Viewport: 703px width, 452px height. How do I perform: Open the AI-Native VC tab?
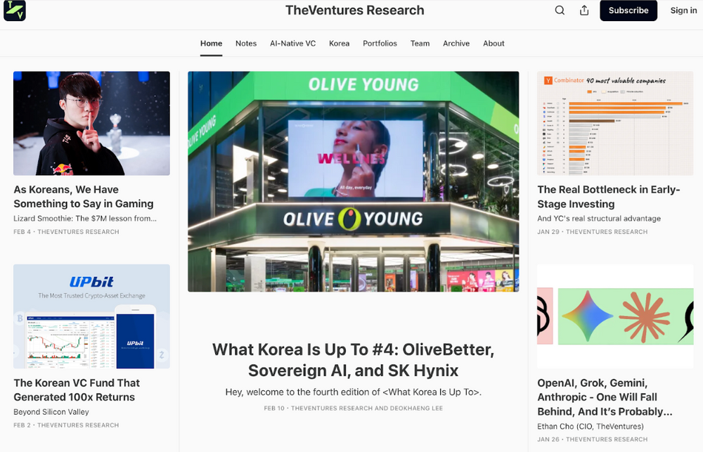292,44
